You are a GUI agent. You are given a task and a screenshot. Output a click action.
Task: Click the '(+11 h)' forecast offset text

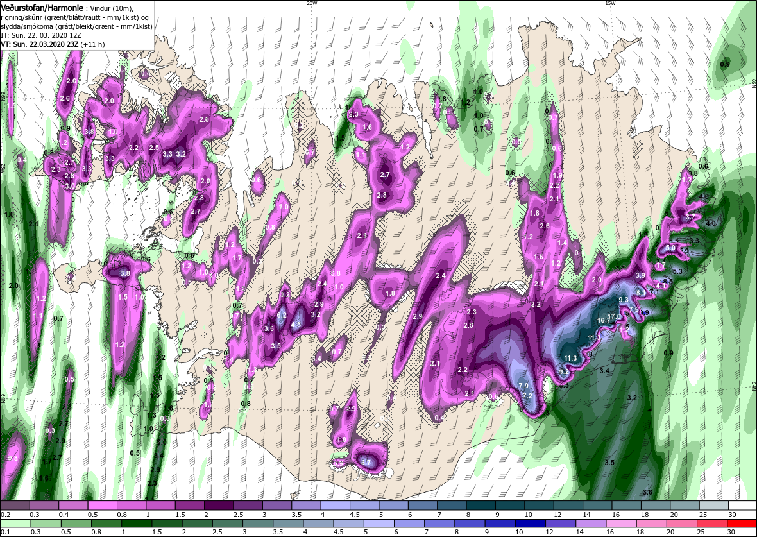92,44
